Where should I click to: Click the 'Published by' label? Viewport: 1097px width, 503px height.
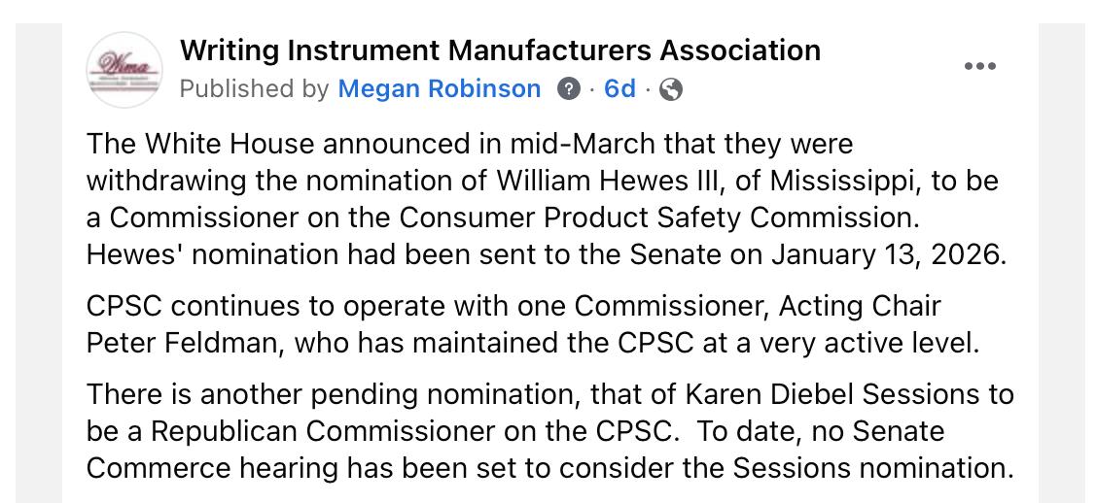(254, 88)
